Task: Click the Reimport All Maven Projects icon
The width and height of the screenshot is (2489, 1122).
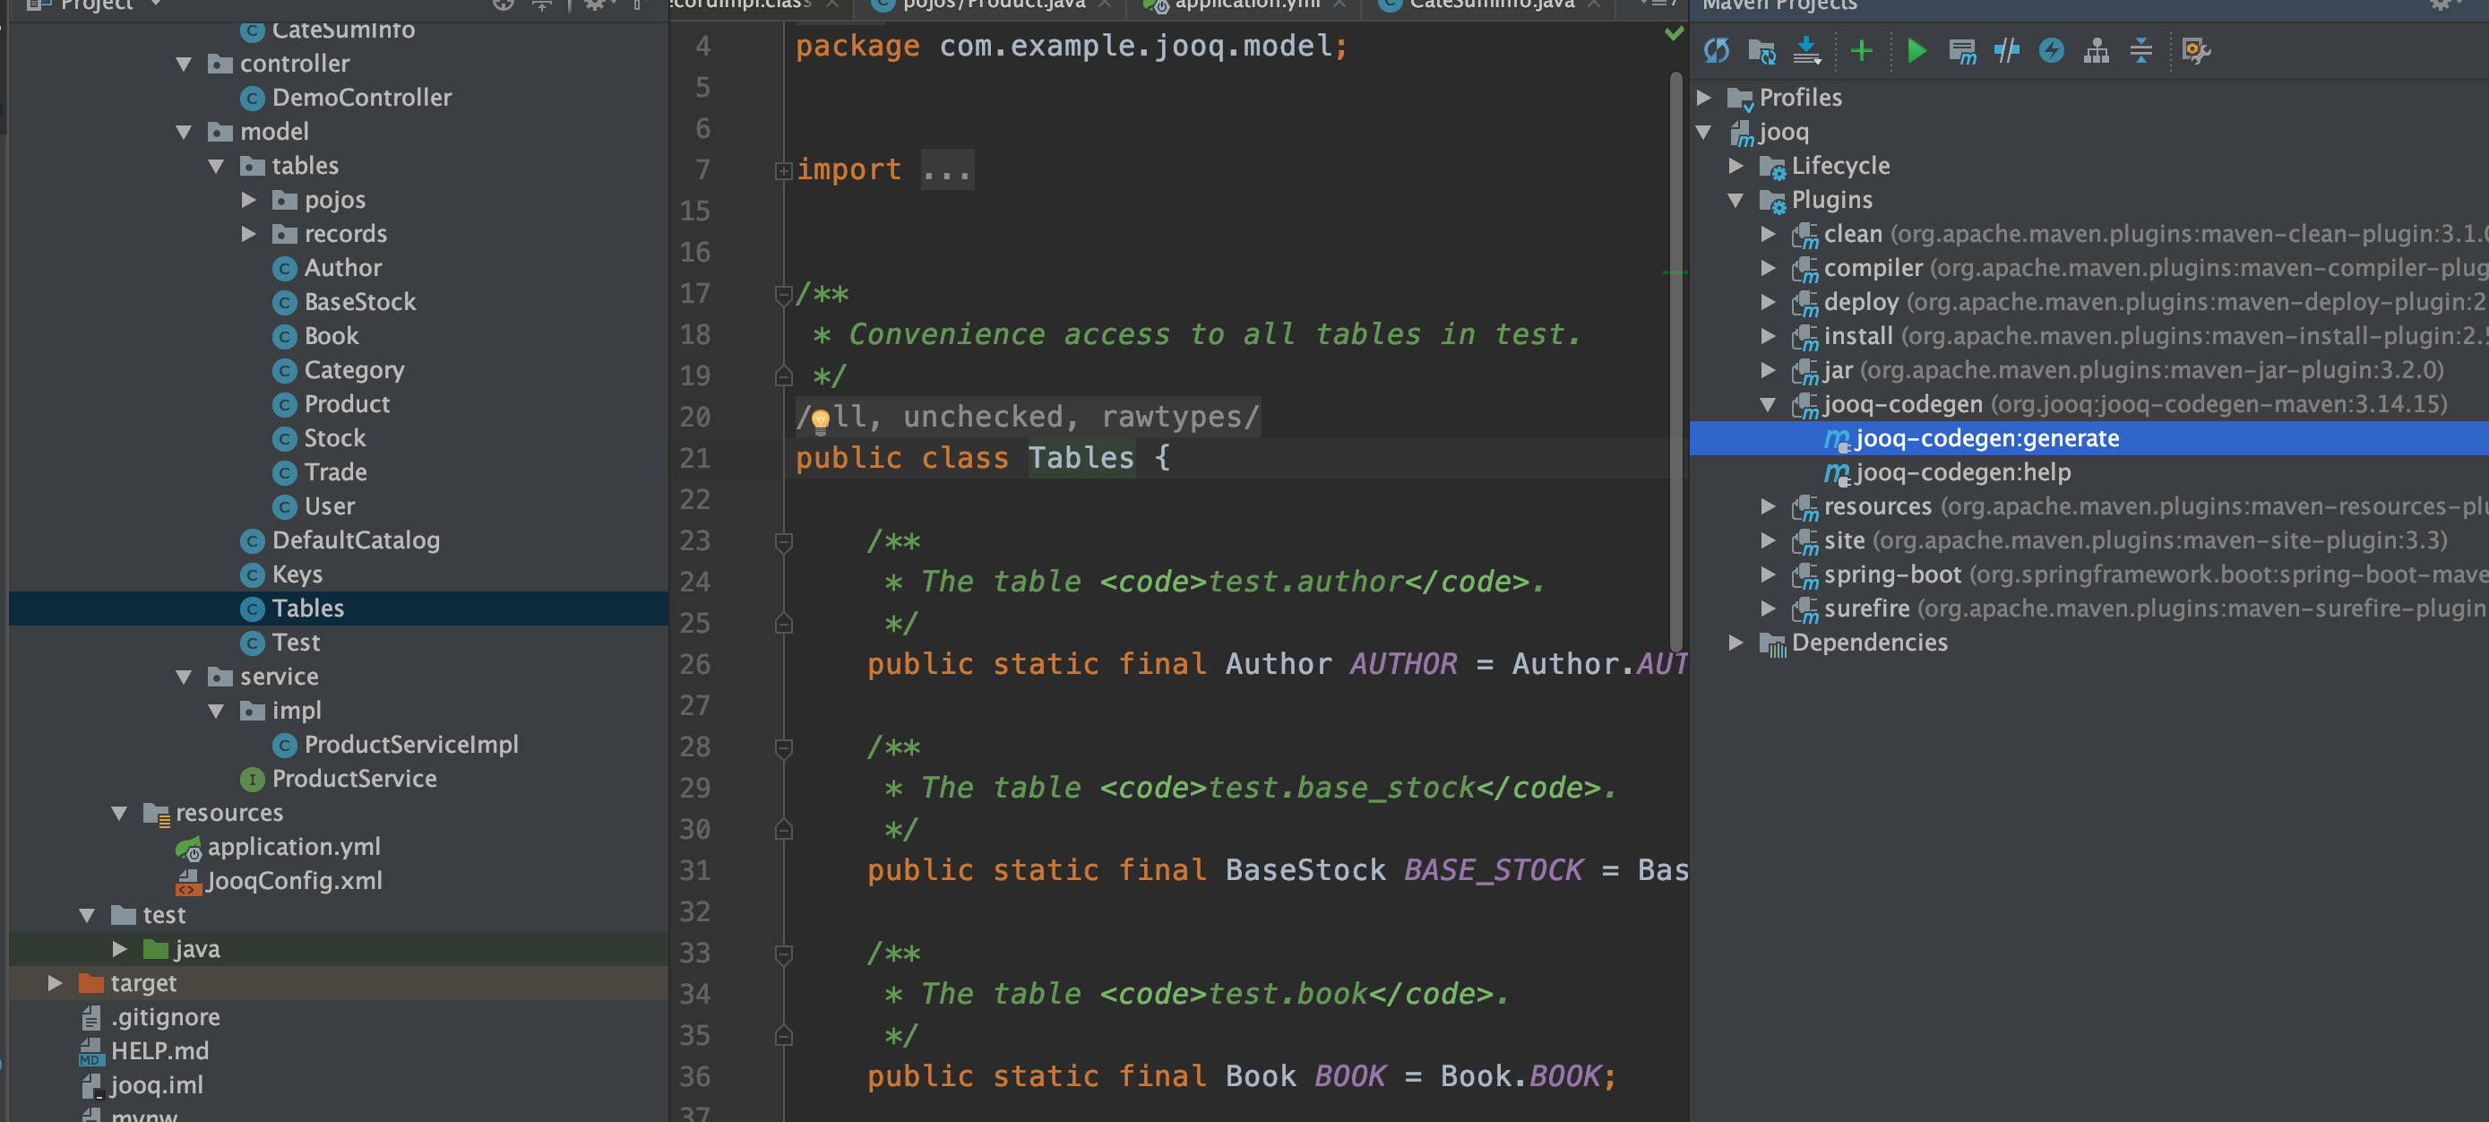Action: click(x=1716, y=50)
